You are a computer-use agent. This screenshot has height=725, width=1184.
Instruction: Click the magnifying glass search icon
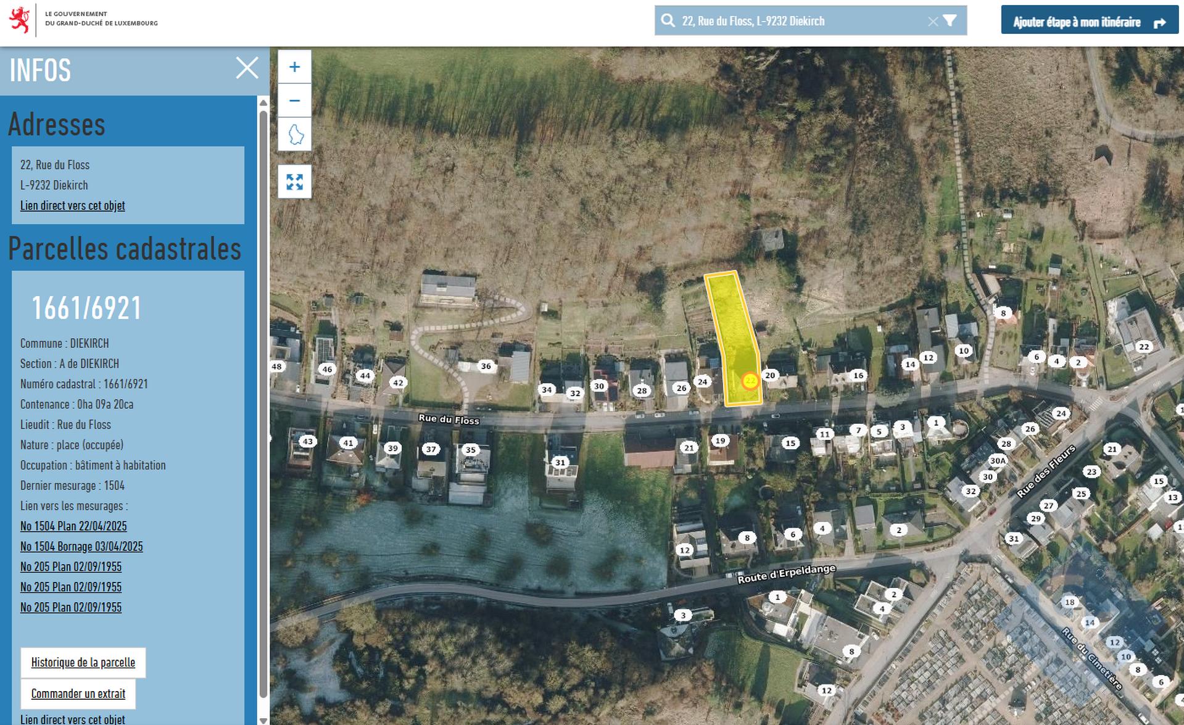(668, 21)
